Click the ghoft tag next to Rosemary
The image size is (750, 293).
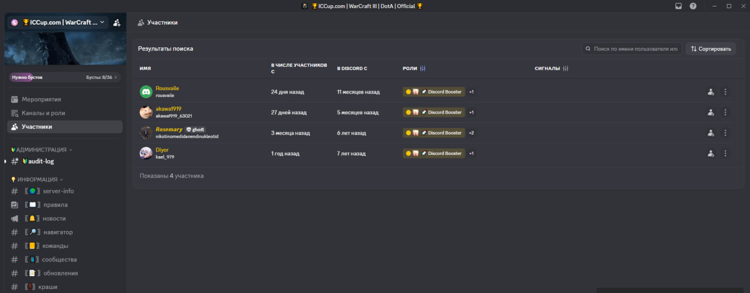(196, 129)
